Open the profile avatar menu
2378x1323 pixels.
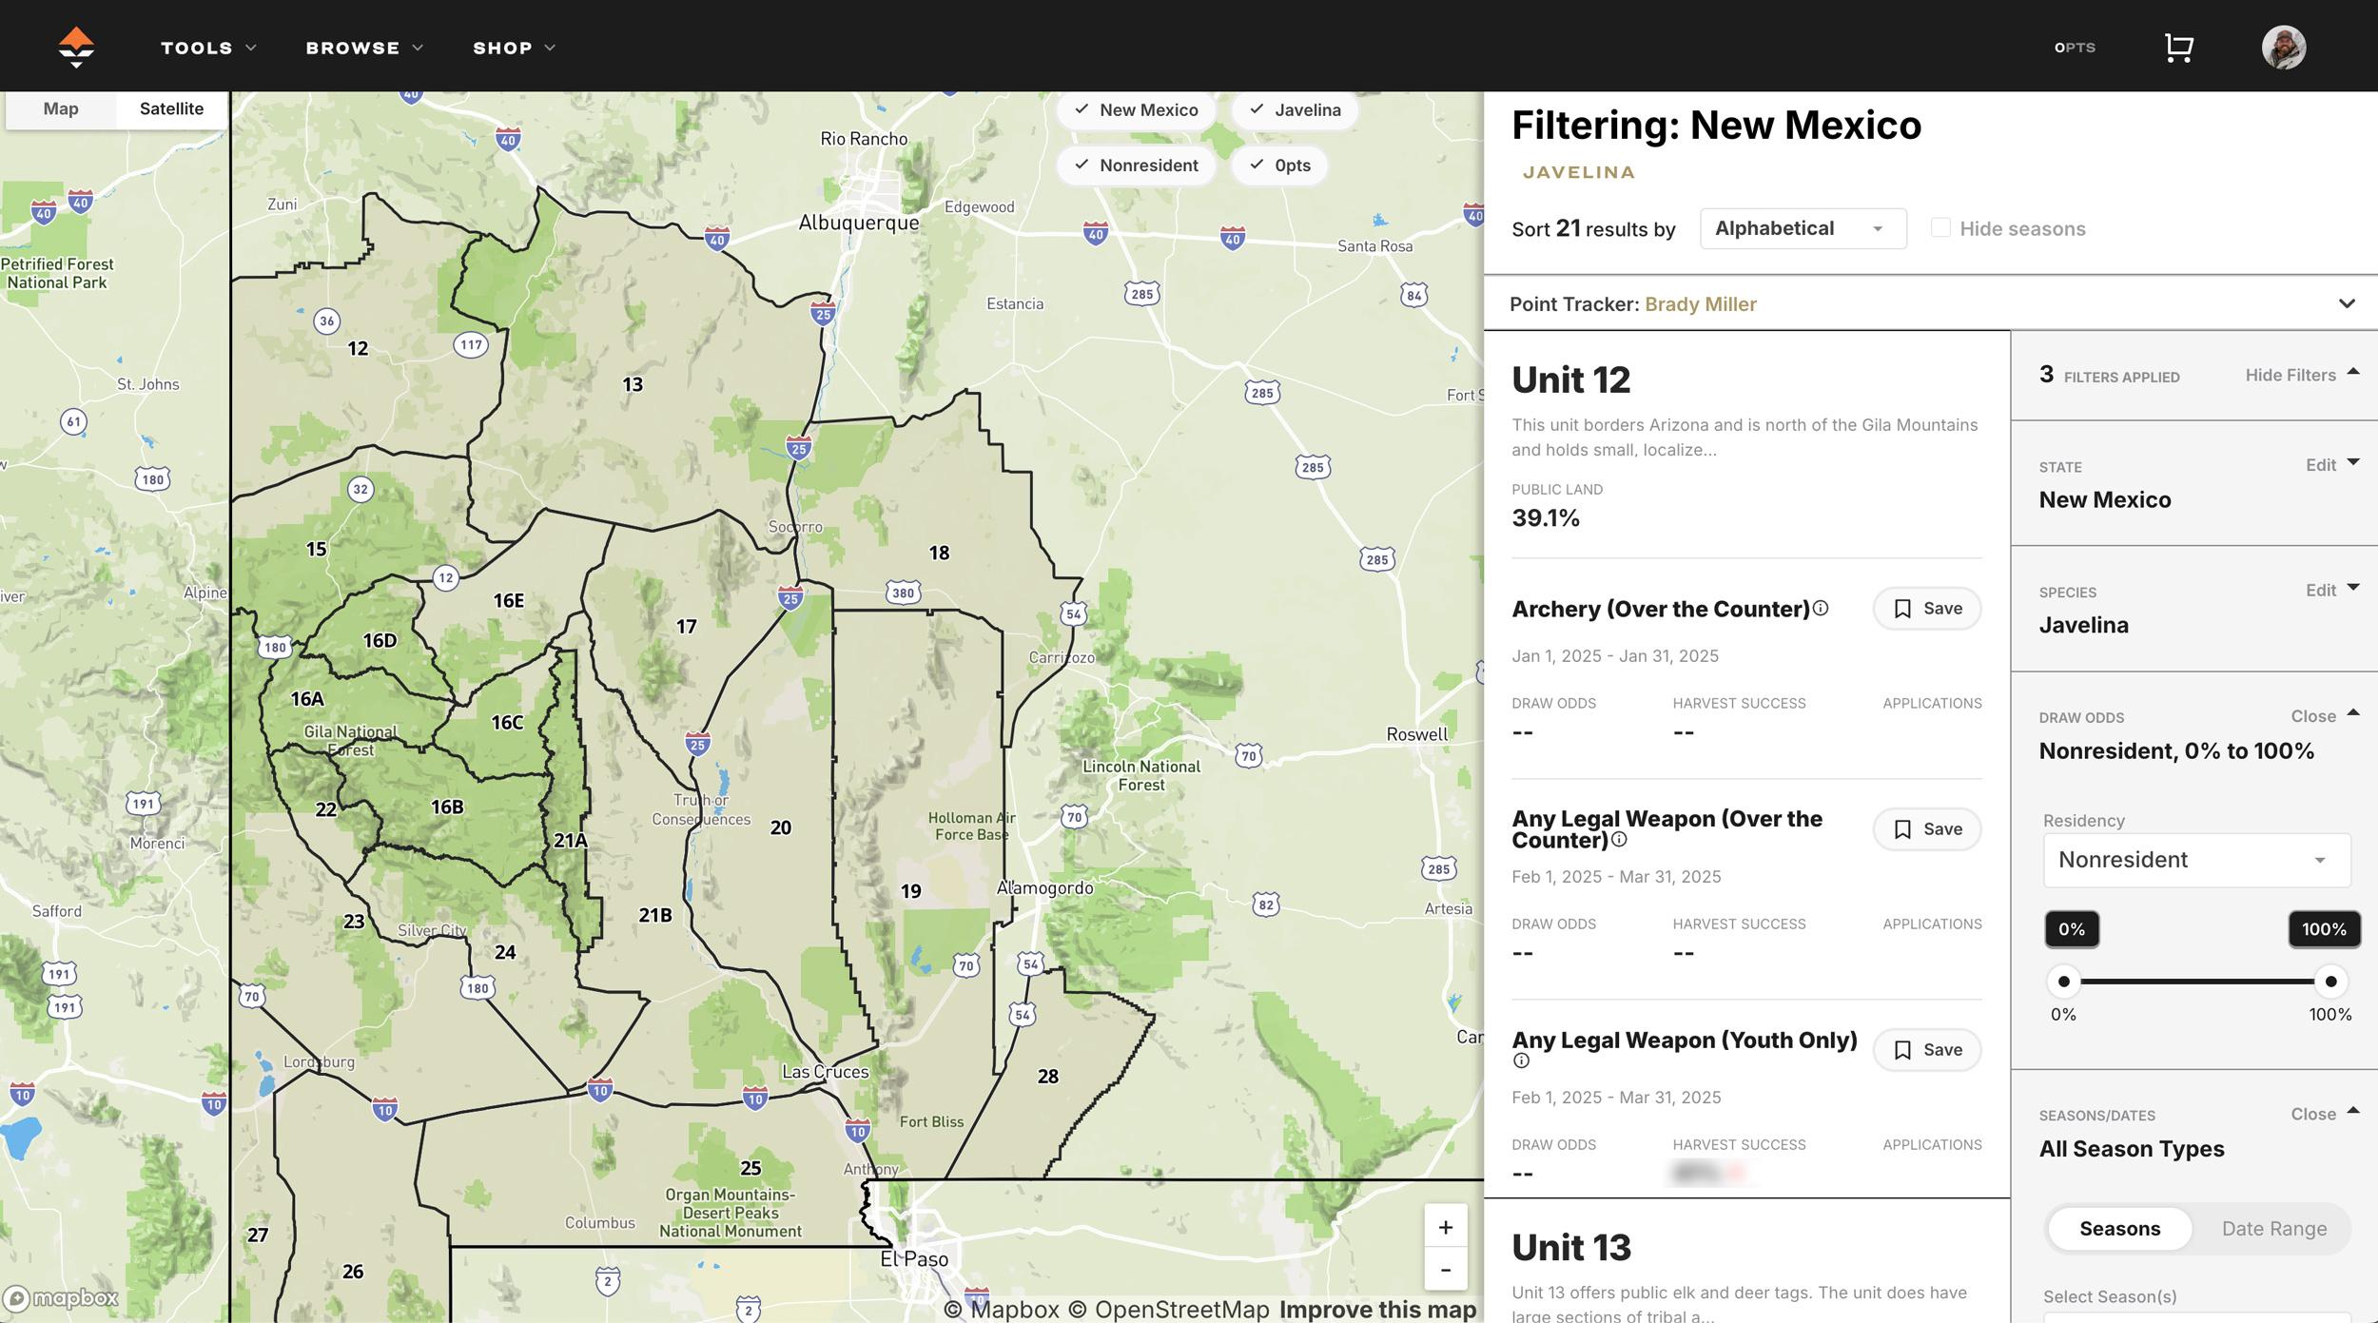tap(2285, 47)
